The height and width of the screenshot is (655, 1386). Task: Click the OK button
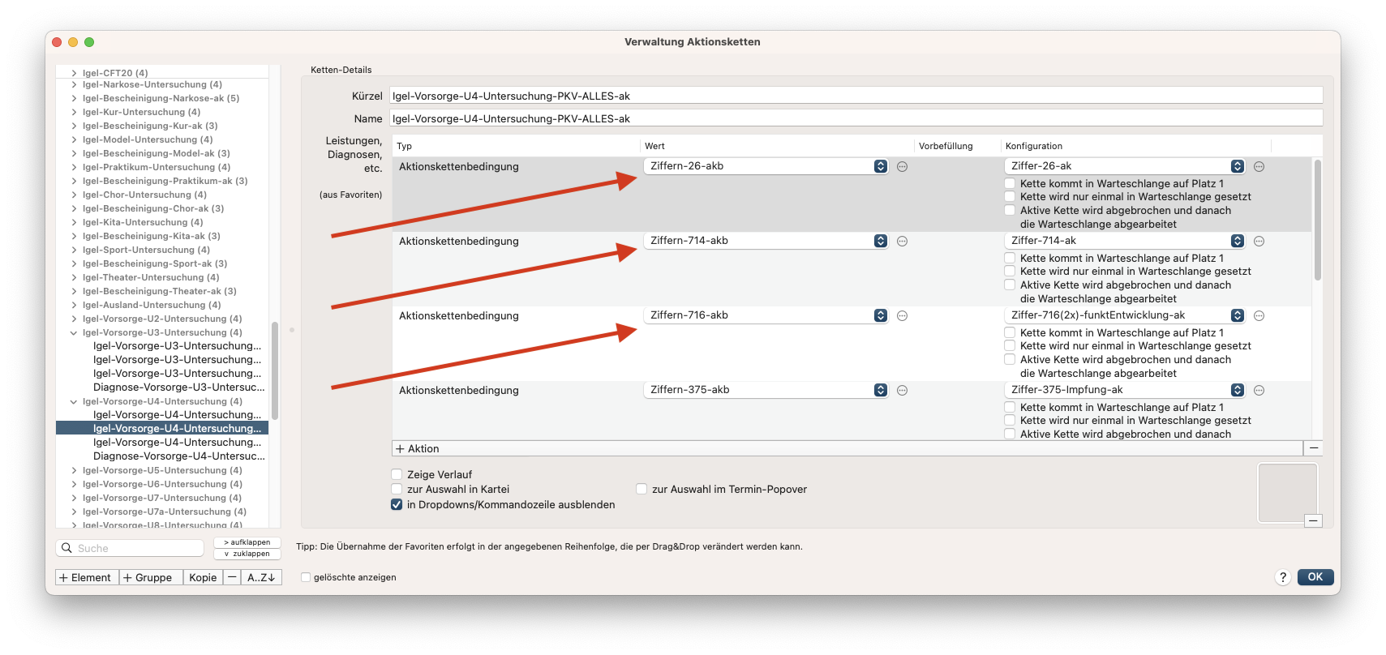coord(1315,577)
